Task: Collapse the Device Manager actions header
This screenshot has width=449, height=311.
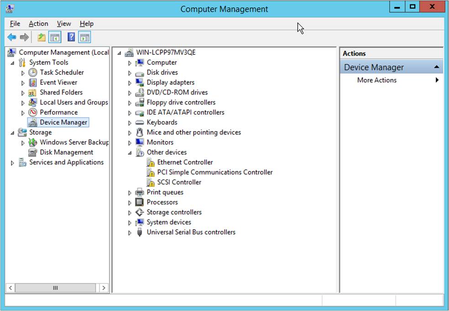Action: (437, 67)
